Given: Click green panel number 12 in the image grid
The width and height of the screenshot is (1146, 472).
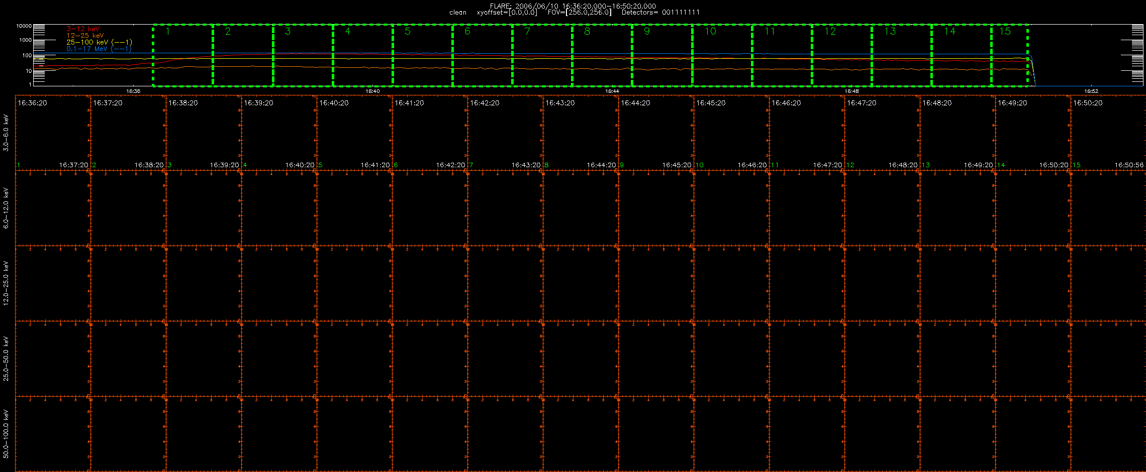Looking at the screenshot, I should coord(850,165).
